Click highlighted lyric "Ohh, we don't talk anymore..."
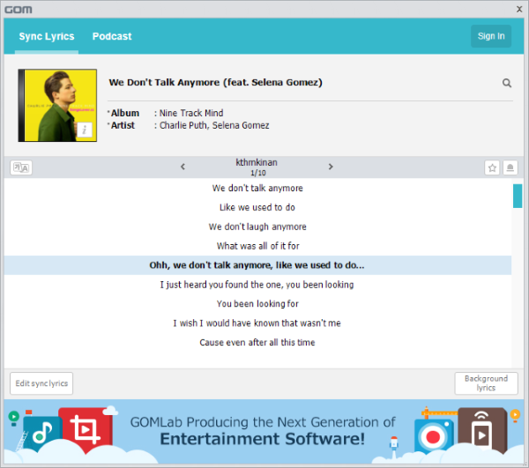529x468 pixels. (257, 265)
